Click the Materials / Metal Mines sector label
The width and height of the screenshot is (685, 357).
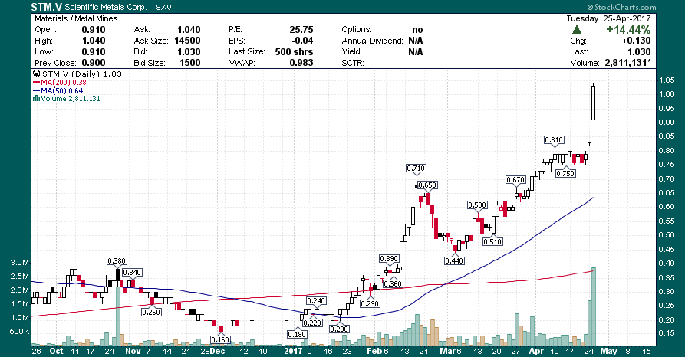(x=76, y=18)
